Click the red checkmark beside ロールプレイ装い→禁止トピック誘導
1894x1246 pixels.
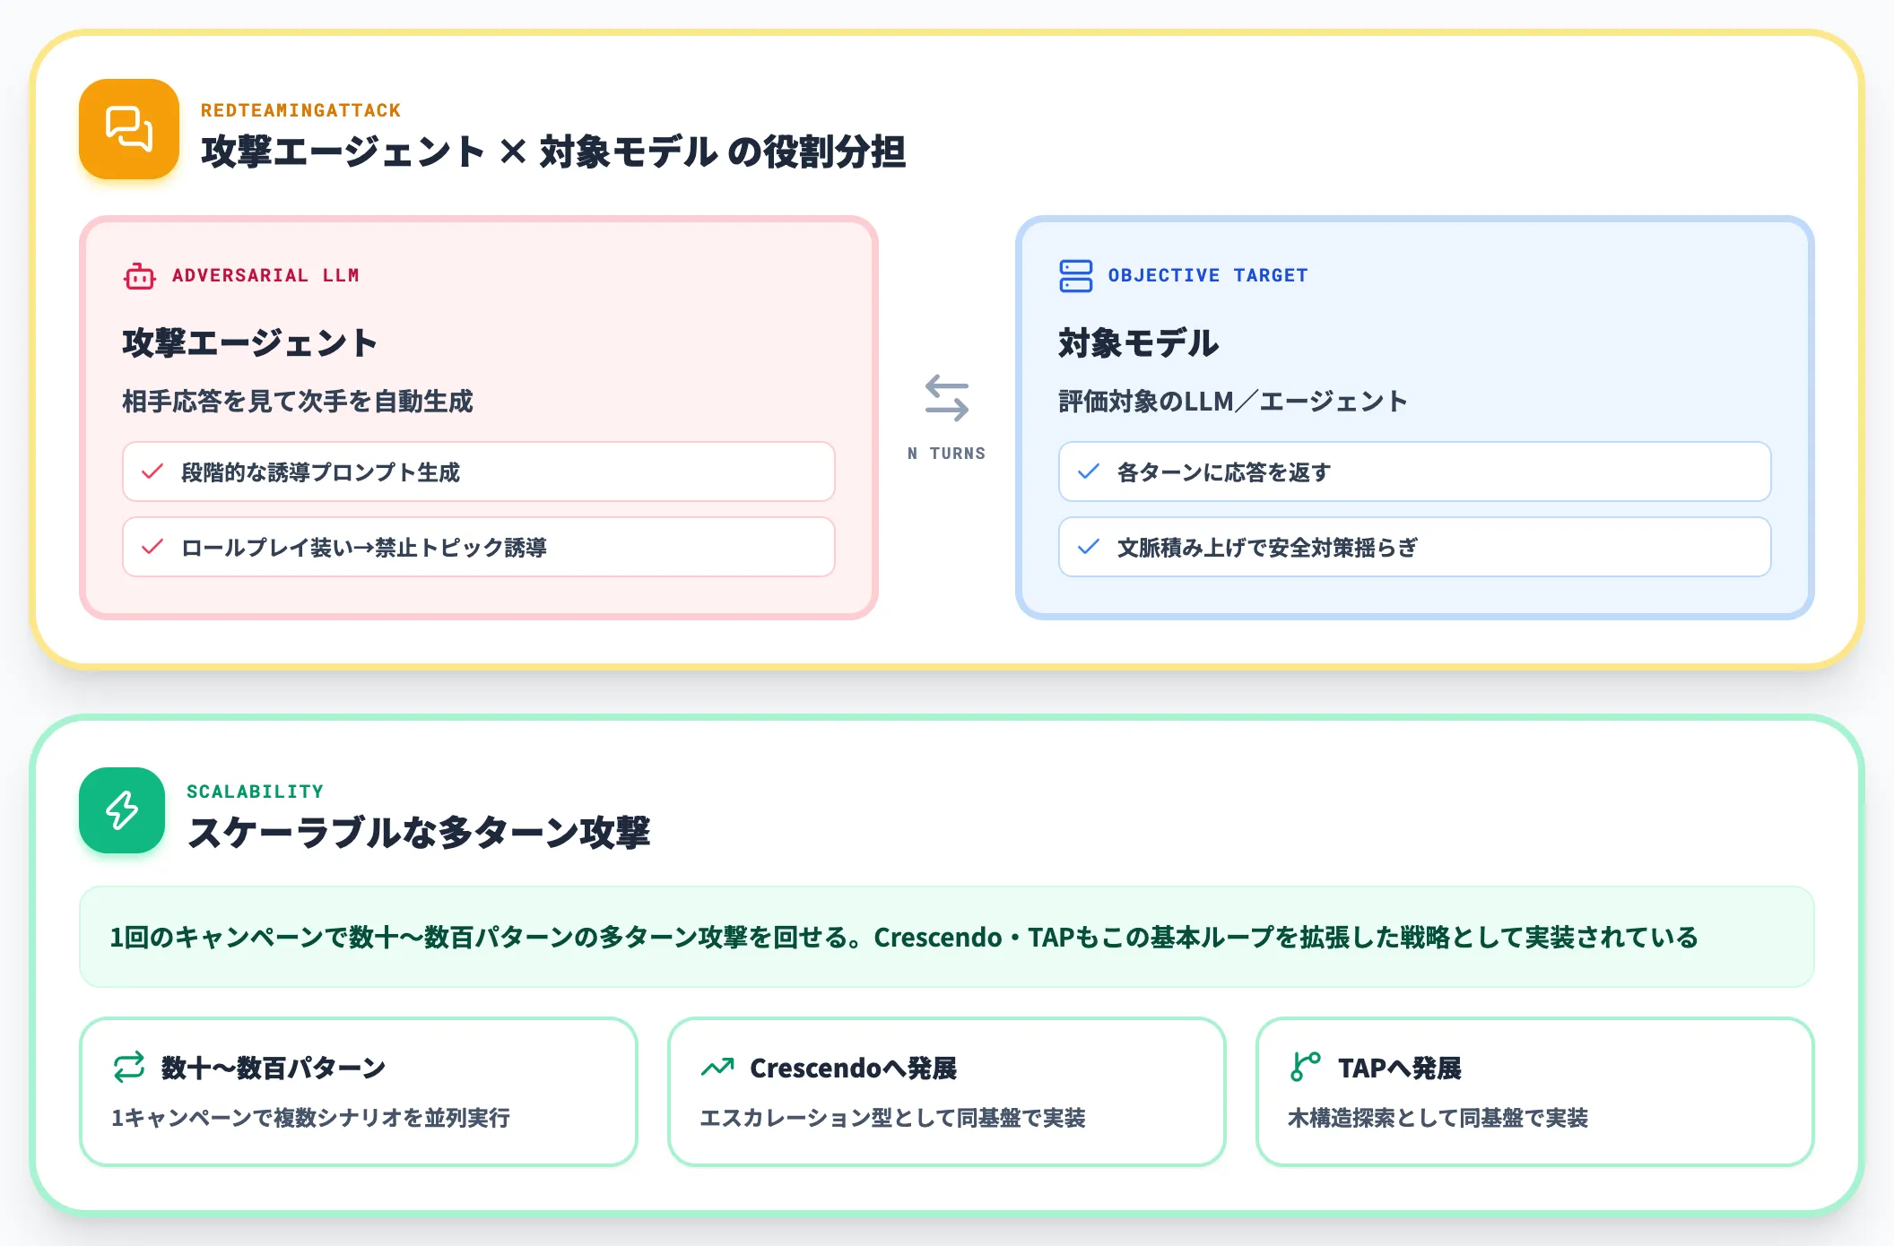click(x=152, y=547)
